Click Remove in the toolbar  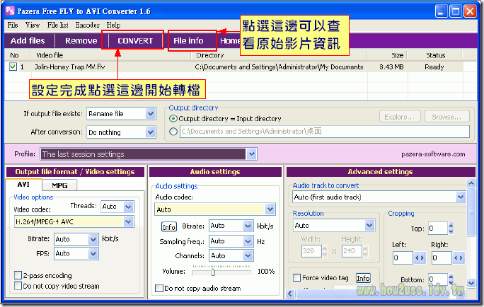click(x=81, y=41)
